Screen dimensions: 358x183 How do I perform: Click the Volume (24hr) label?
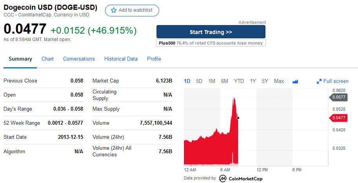(108, 137)
